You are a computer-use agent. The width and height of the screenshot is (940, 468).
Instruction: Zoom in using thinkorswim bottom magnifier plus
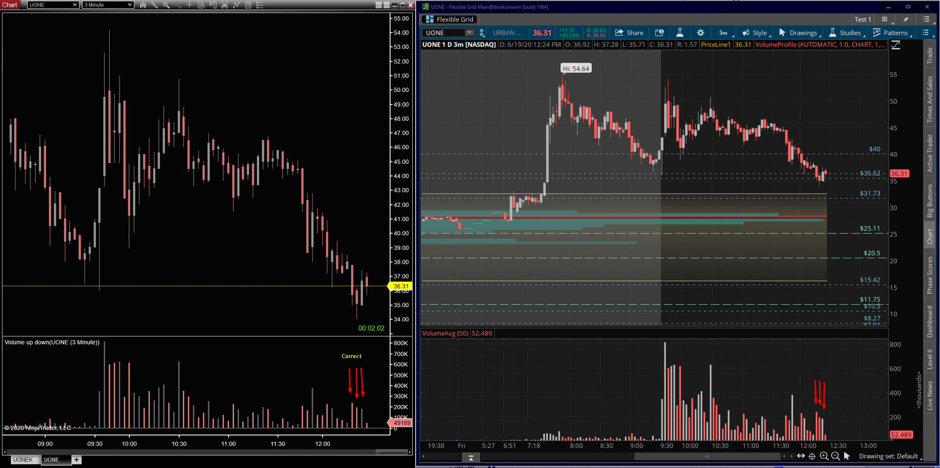click(824, 456)
